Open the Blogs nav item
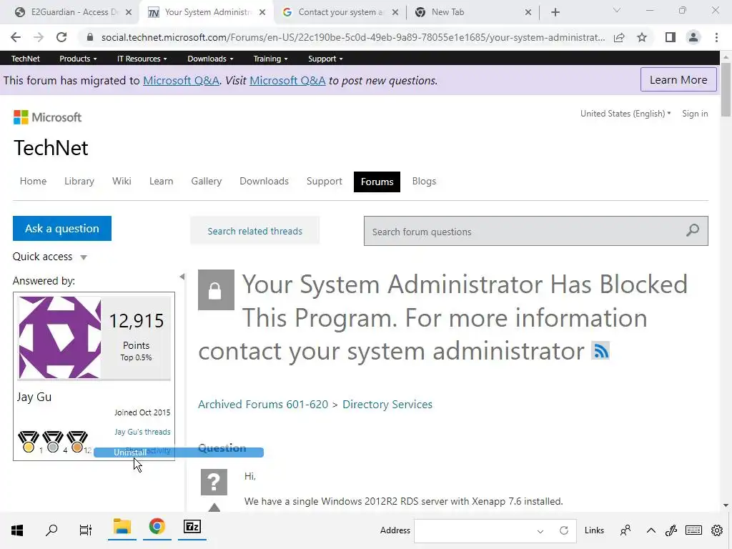Viewport: 732px width, 549px height. pyautogui.click(x=424, y=181)
